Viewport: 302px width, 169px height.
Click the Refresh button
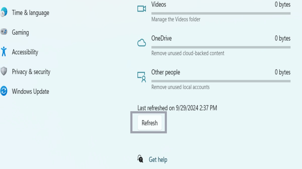coord(149,123)
